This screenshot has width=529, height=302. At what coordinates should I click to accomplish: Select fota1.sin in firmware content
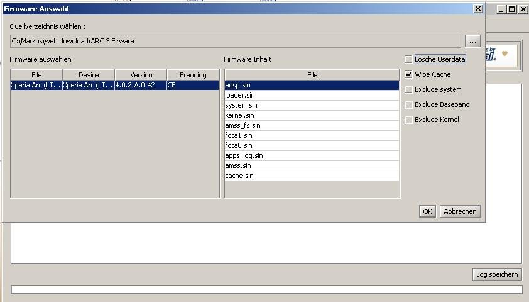click(312, 135)
